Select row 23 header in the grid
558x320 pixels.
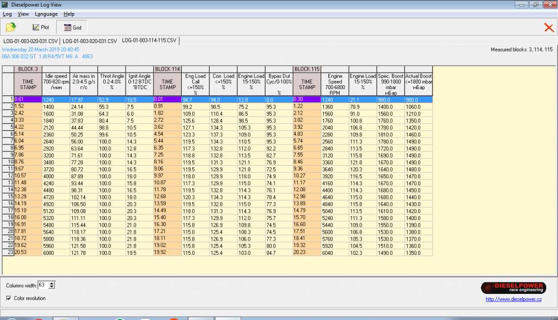9,252
